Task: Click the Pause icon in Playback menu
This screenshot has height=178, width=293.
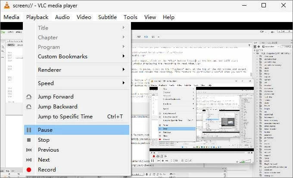Action: [29, 130]
